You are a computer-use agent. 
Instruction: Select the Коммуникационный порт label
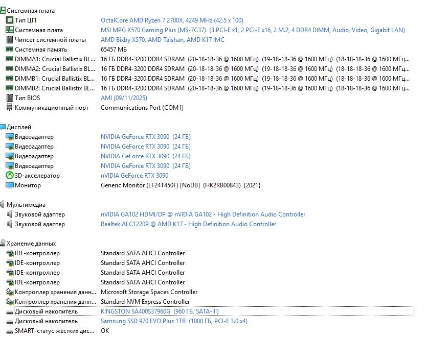[x=52, y=108]
